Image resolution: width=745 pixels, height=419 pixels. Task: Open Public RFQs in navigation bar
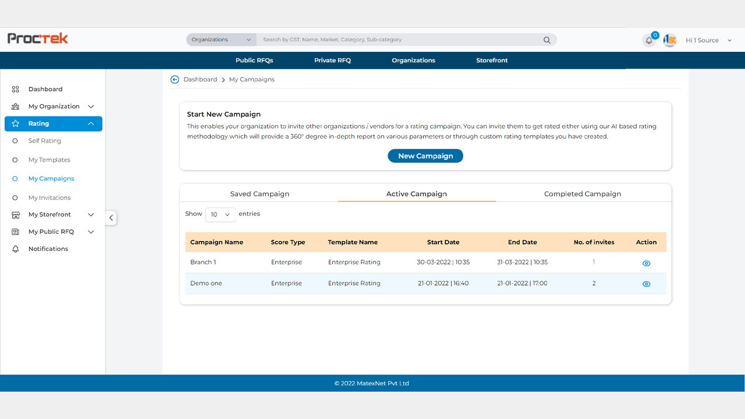tap(254, 61)
